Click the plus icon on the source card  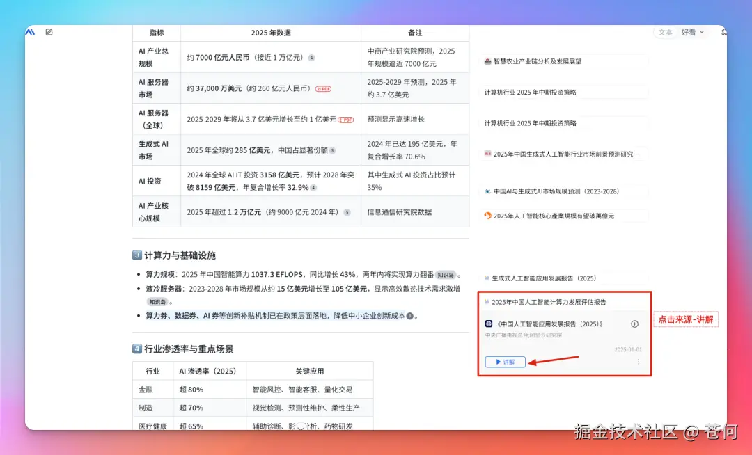tap(634, 324)
